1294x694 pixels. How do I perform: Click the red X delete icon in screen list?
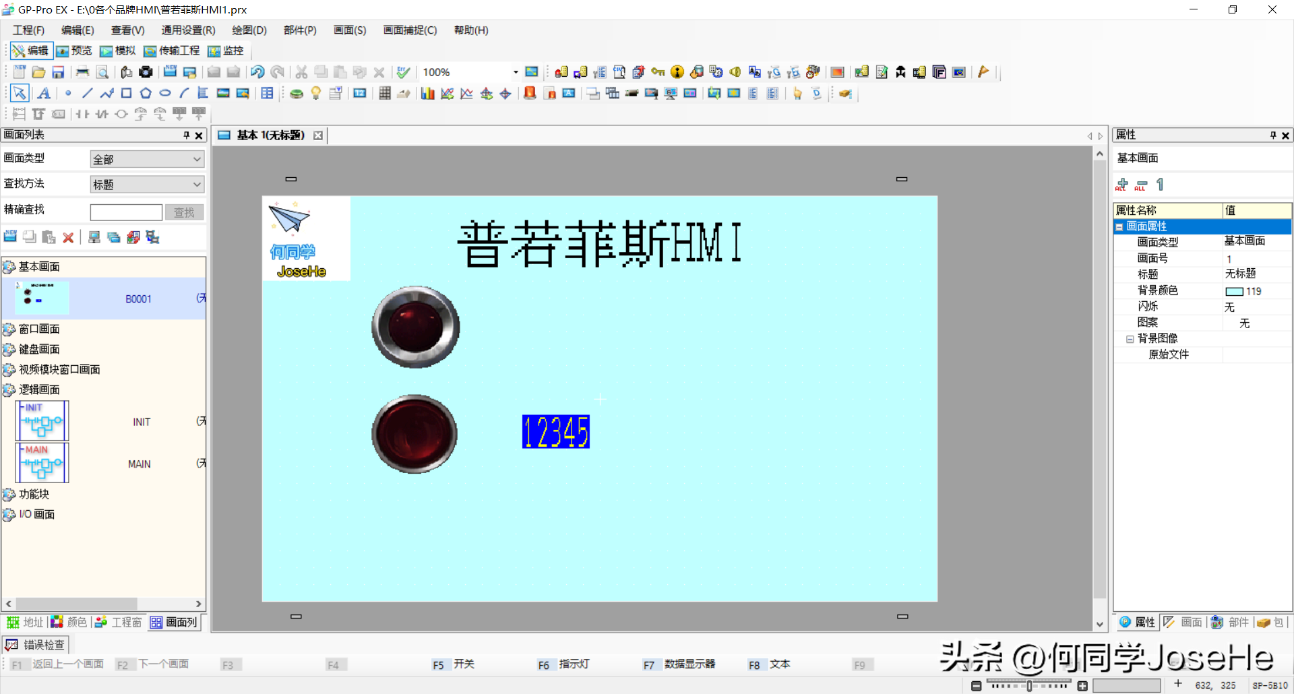pos(68,237)
